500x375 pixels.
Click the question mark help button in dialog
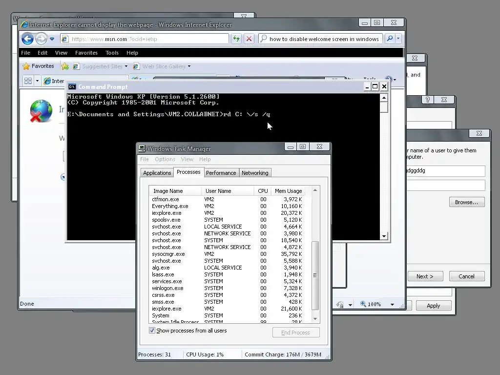click(428, 100)
